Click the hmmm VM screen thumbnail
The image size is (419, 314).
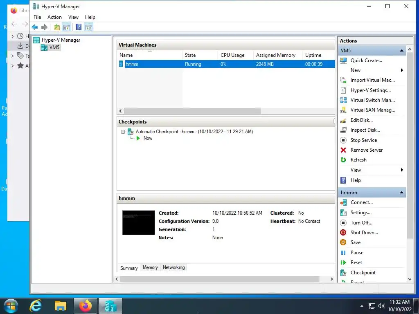click(138, 223)
